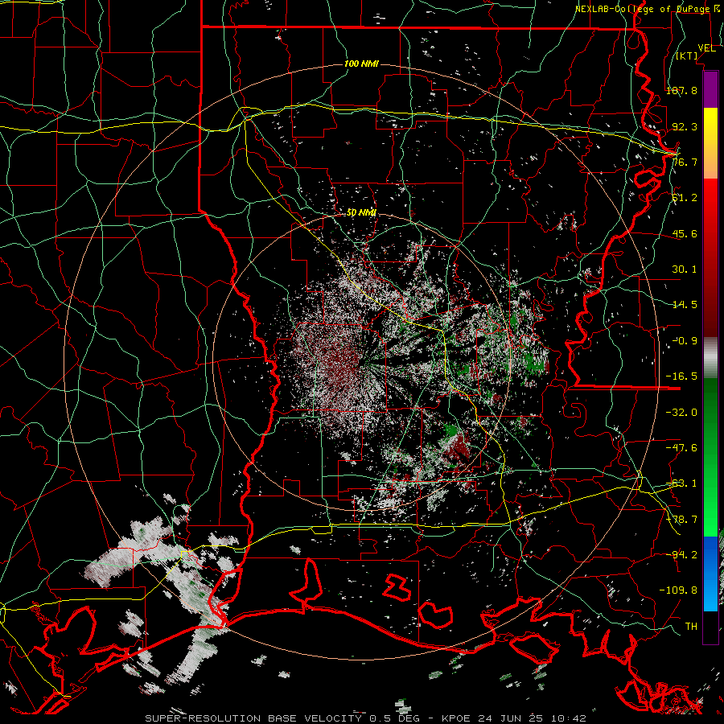Click the 92.3 scale value
The width and height of the screenshot is (724, 724).
tap(685, 126)
